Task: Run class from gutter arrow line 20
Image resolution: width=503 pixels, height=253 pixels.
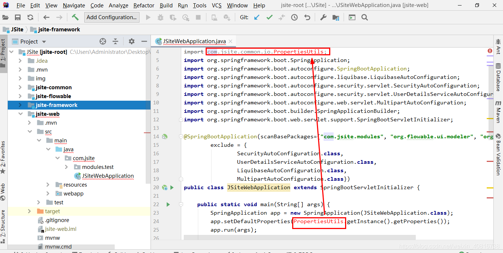Action: pos(172,187)
